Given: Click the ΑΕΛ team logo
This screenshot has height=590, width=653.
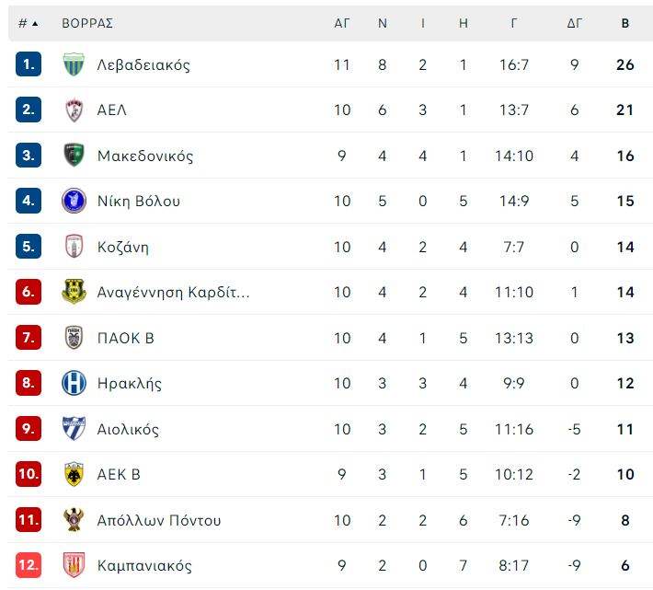Looking at the screenshot, I should coord(74,110).
